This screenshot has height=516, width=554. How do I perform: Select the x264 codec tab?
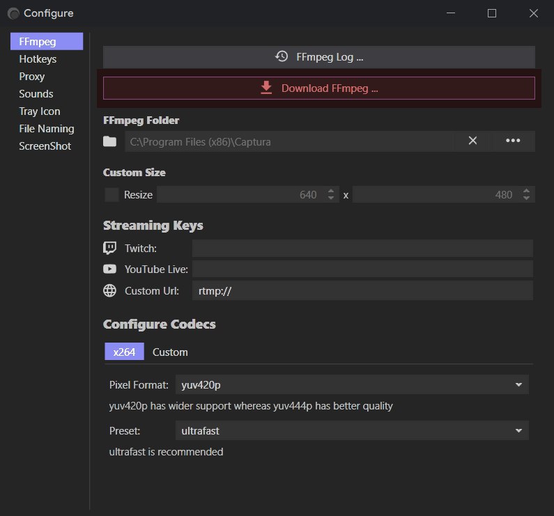click(x=124, y=352)
